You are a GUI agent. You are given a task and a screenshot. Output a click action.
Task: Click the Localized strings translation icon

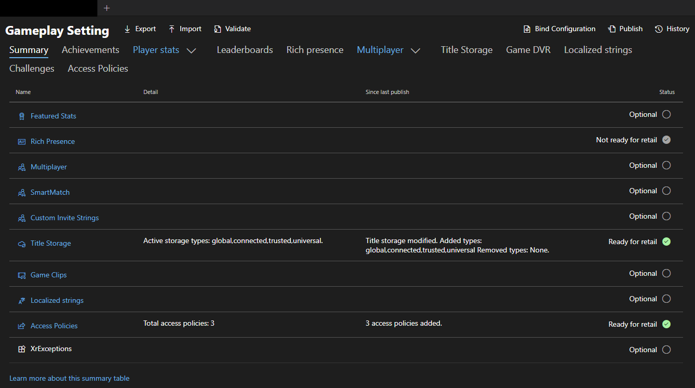21,300
